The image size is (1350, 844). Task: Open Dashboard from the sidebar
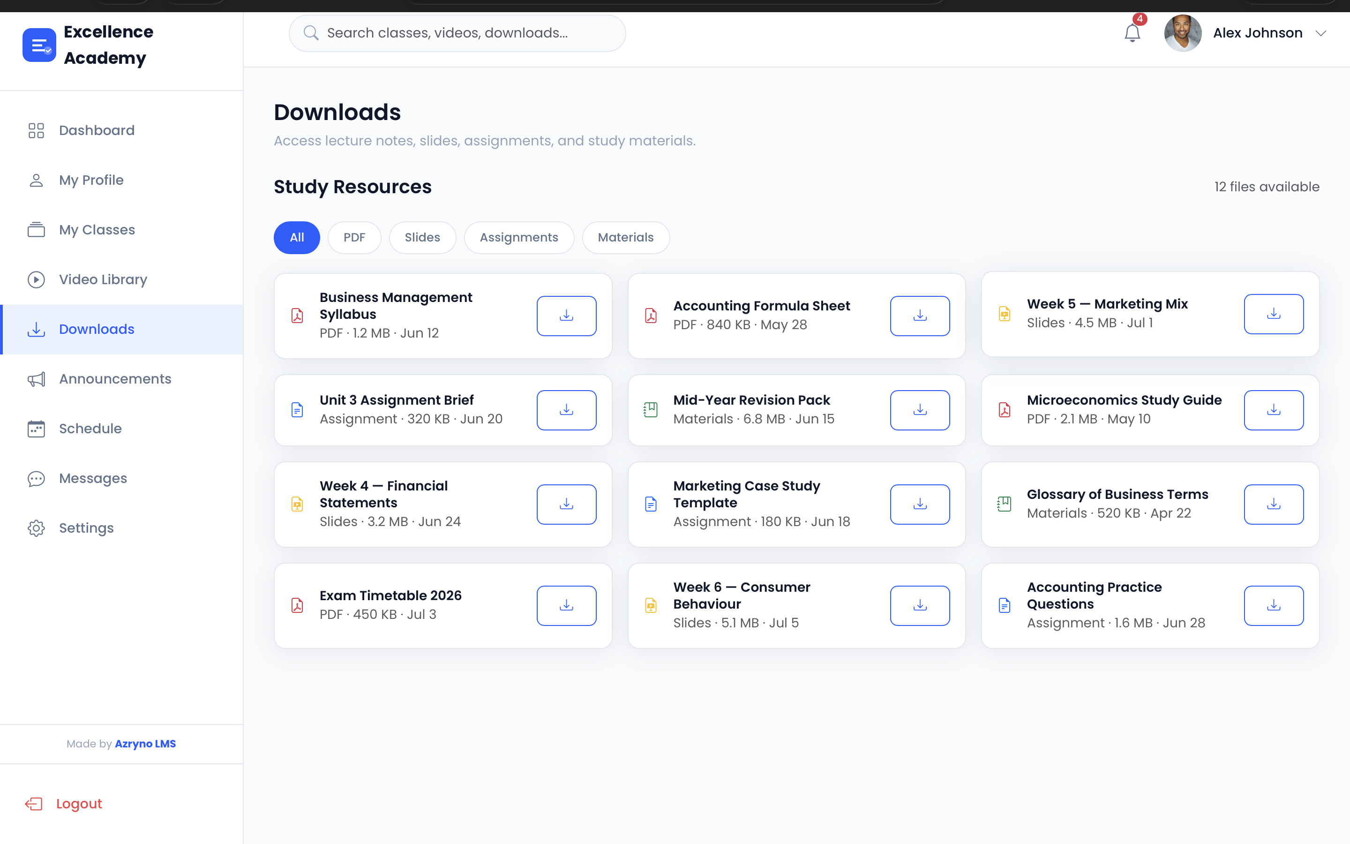tap(121, 130)
